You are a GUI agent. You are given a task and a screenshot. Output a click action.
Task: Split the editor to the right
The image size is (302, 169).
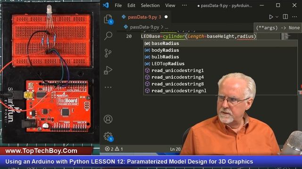285,17
